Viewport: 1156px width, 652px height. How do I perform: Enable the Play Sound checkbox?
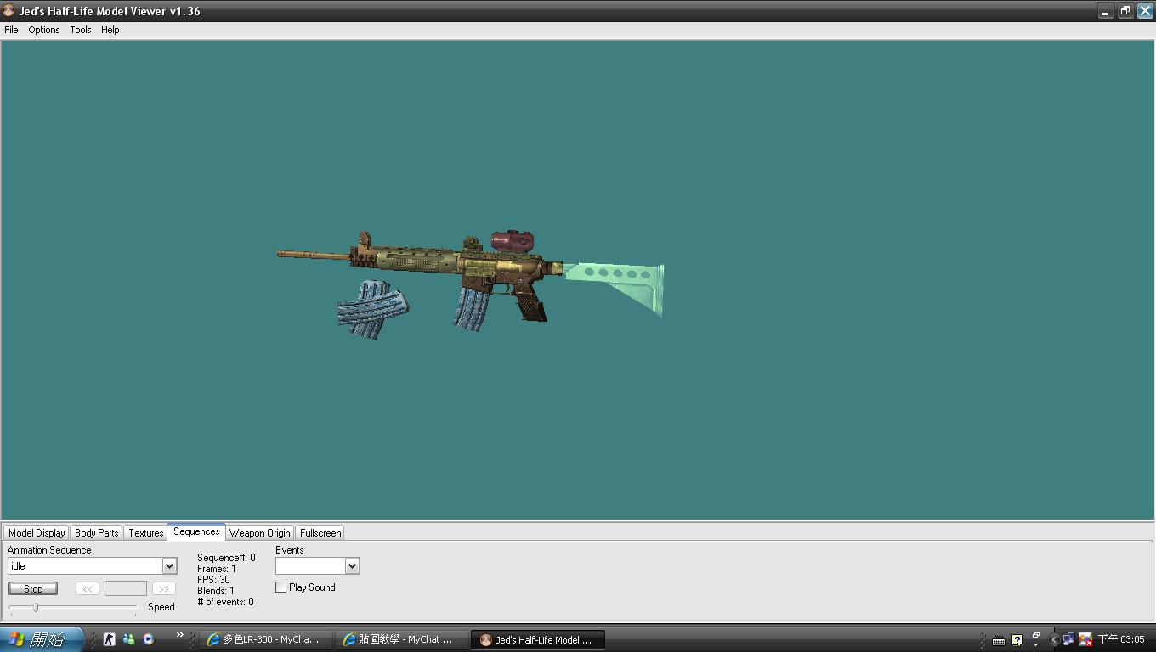[x=281, y=587]
